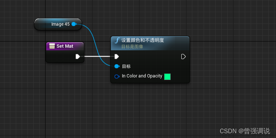The height and width of the screenshot is (138, 276).
Task: Select the Set Mat node title
Action: tap(65, 46)
